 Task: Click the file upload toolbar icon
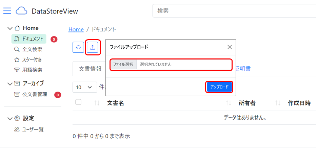point(93,47)
